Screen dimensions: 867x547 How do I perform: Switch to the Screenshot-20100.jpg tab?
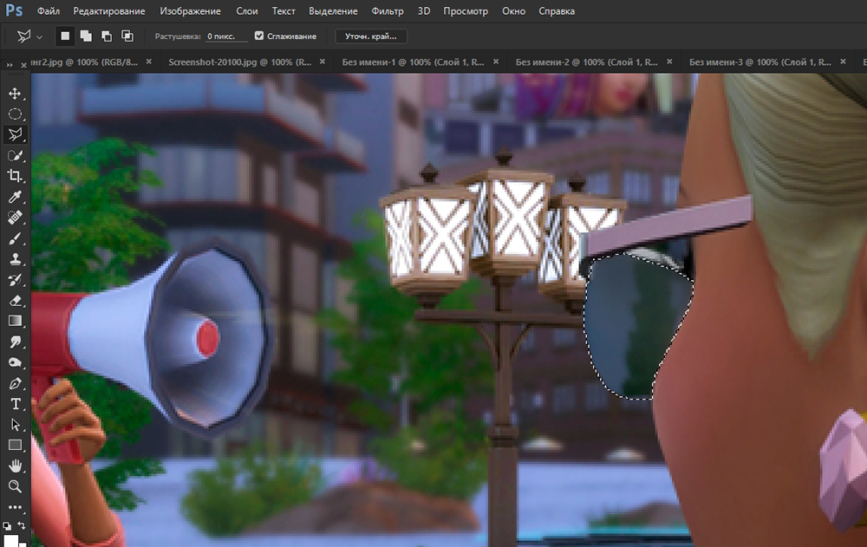[x=240, y=62]
